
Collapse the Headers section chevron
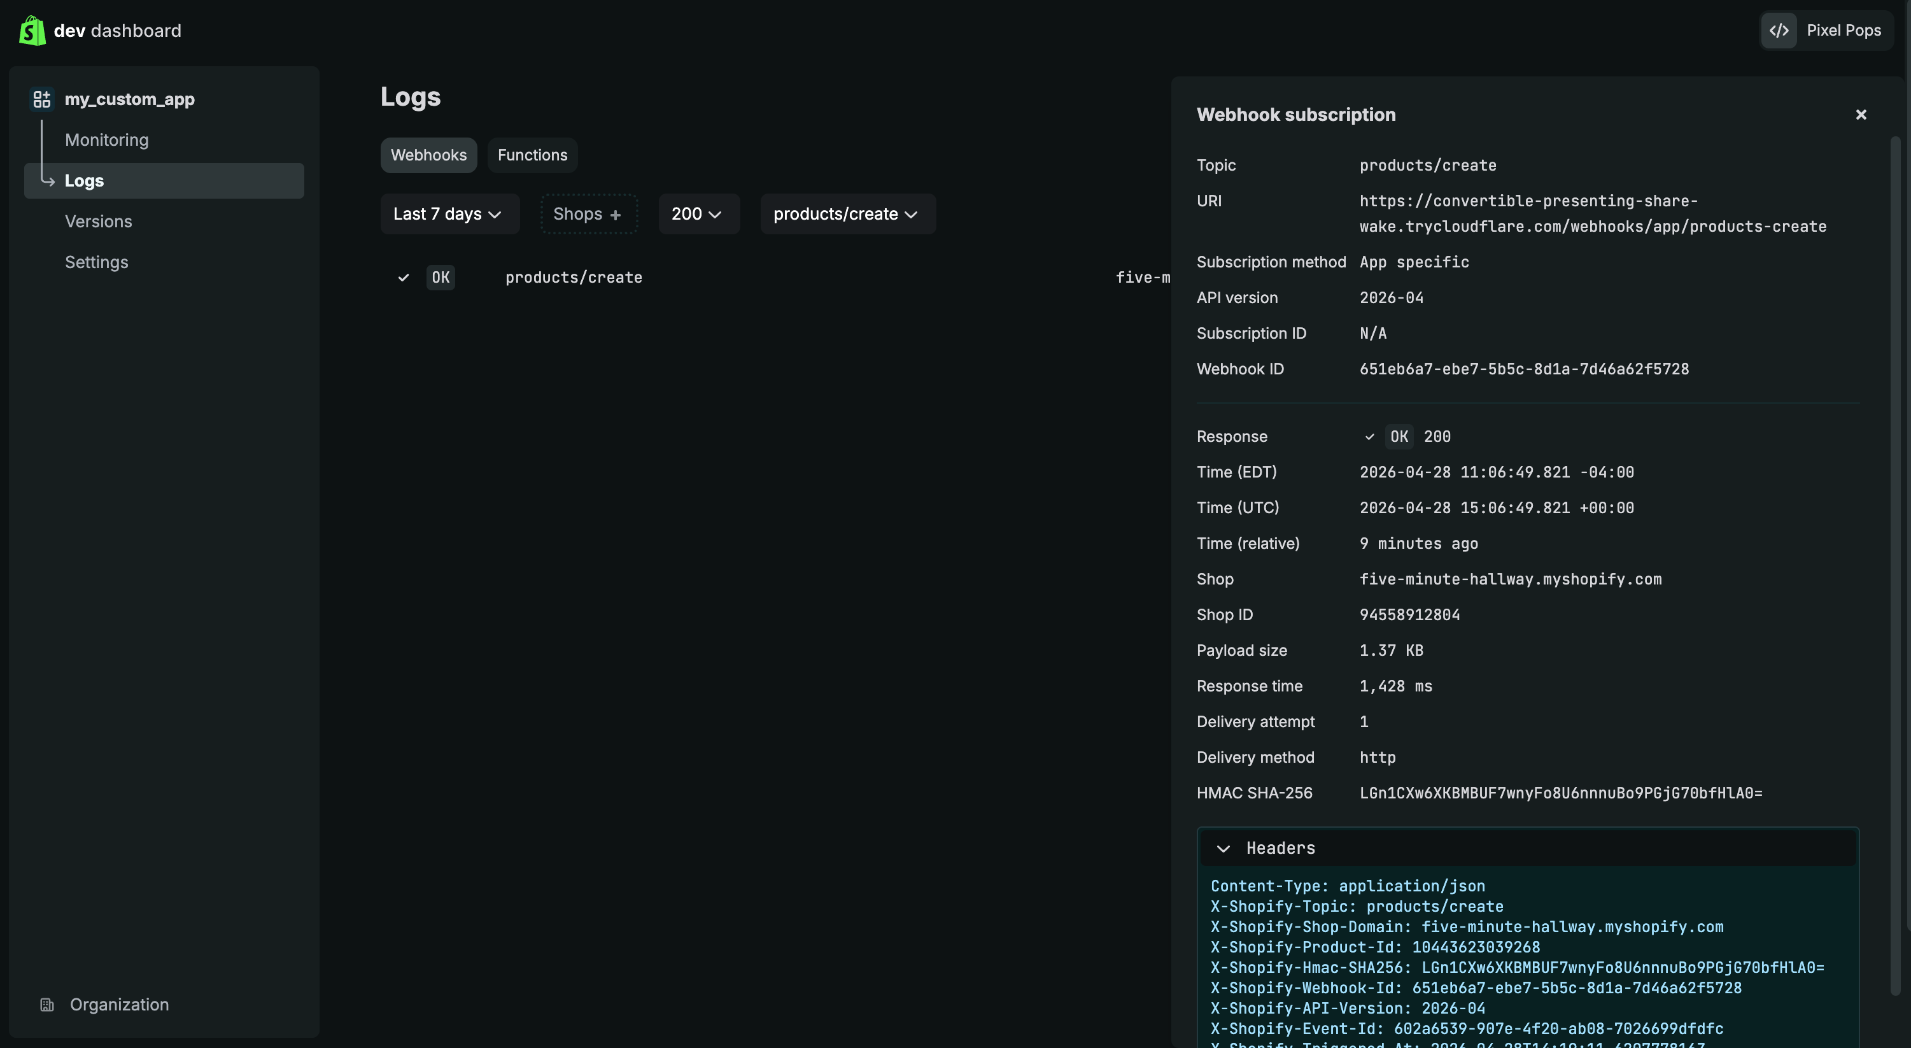click(x=1223, y=848)
